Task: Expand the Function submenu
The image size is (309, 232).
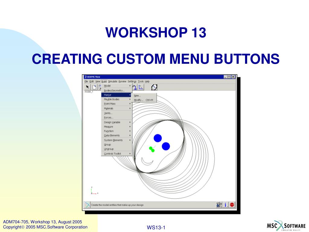Action: [x=117, y=131]
